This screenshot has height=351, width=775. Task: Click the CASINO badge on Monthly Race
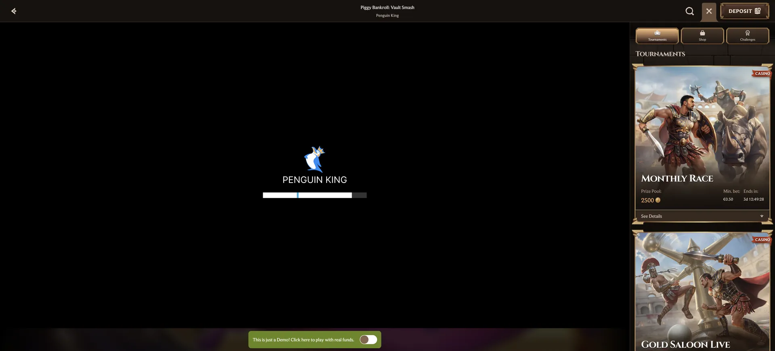point(762,74)
